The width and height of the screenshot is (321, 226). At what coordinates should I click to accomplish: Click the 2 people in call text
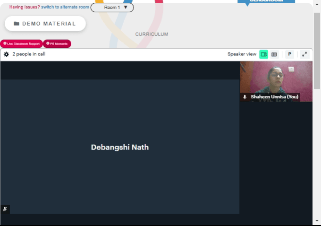(x=29, y=54)
